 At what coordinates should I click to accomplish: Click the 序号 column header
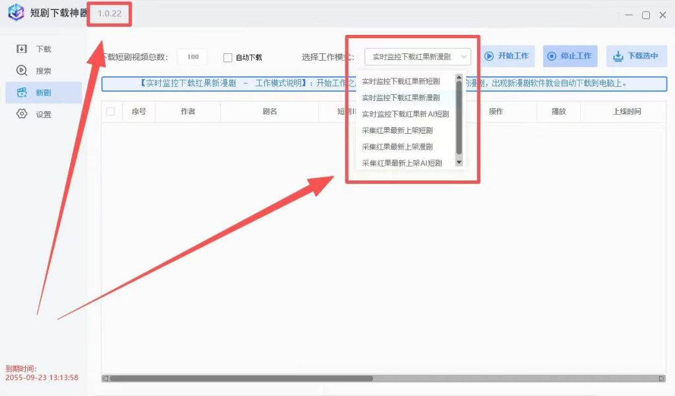tap(138, 111)
